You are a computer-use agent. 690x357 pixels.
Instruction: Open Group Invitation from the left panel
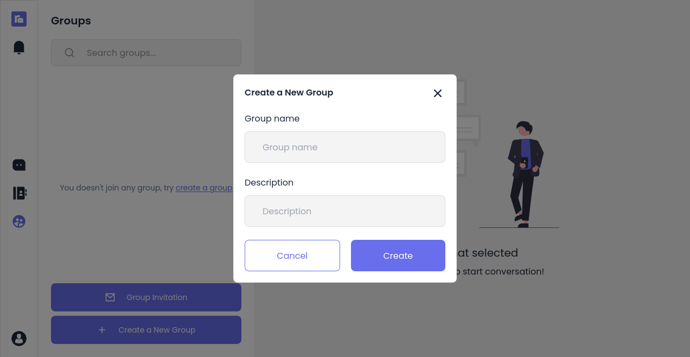[x=157, y=297]
